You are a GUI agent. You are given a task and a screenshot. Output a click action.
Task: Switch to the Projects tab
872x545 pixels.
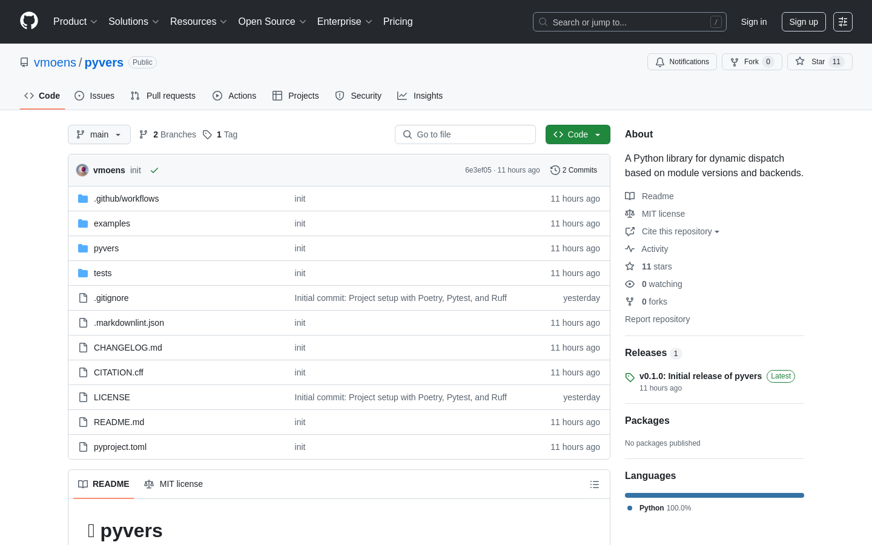[296, 96]
